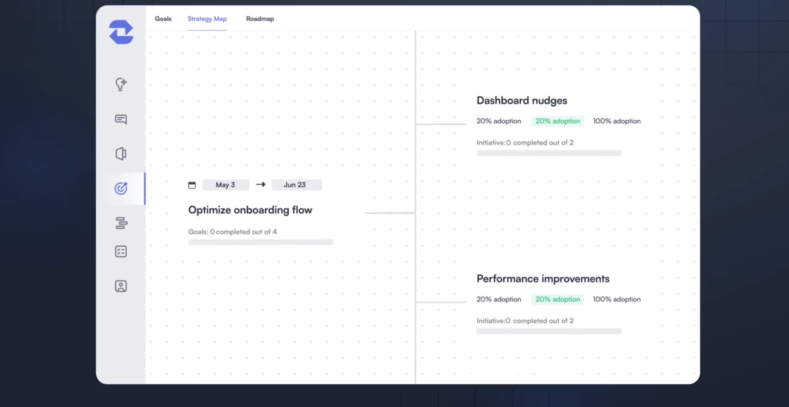789x407 pixels.
Task: Click the Goals progress bar under onboarding flow
Action: click(261, 242)
